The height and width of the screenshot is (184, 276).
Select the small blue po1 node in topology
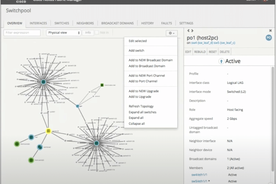[x=77, y=106]
